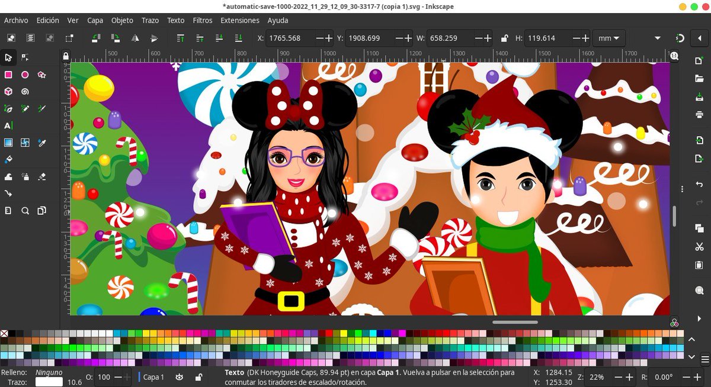Select the Rectangle tool
711x387 pixels.
(x=8, y=75)
